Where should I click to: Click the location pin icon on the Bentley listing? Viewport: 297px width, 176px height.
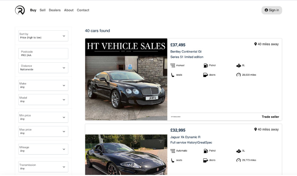click(255, 44)
